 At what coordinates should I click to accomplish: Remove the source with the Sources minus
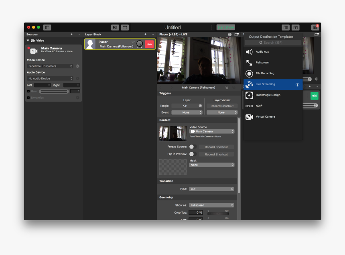click(79, 35)
